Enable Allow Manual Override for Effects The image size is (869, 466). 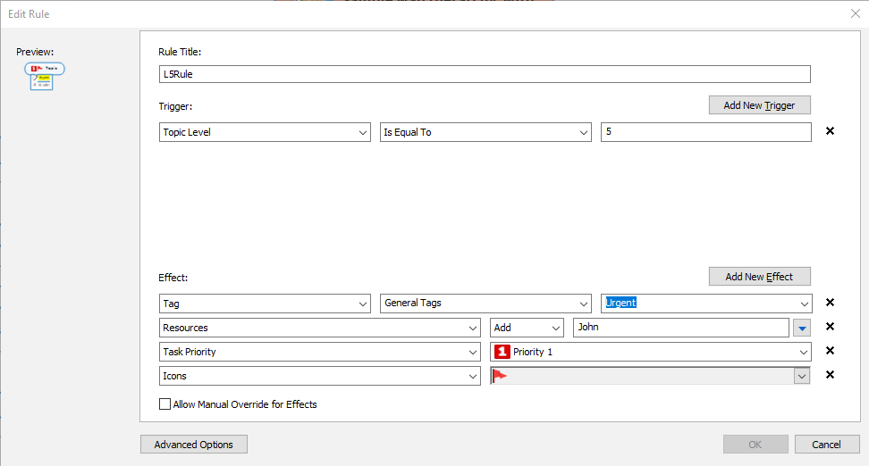point(165,404)
